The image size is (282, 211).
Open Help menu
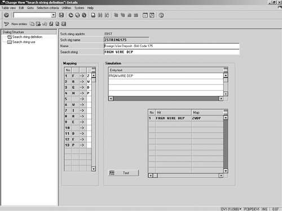[x=90, y=8]
